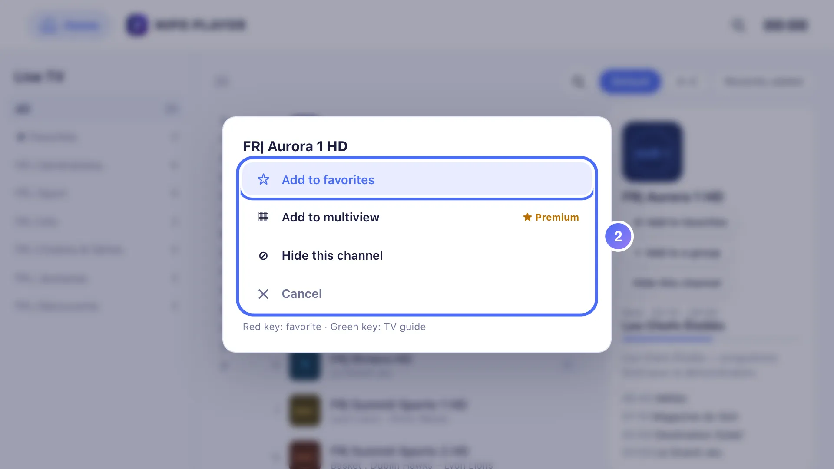Click the FR| Aurora 1 HD dialog title
The image size is (834, 469).
tap(295, 146)
